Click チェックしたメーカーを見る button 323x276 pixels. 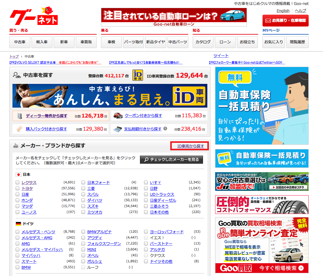pos(171,160)
